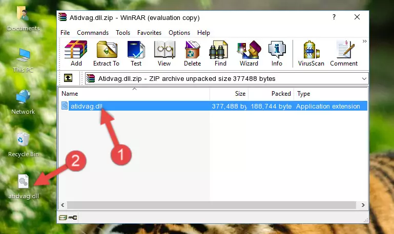Open the Commands menu

(x=93, y=33)
